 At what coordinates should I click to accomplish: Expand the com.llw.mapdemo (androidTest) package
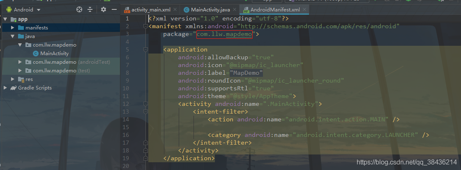(x=20, y=62)
